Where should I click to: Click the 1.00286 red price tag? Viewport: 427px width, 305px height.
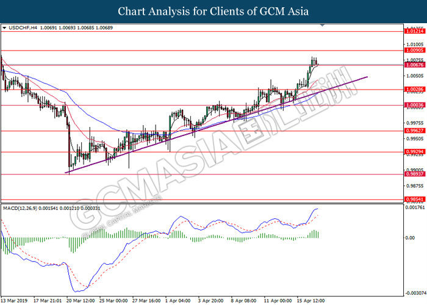tap(414, 89)
